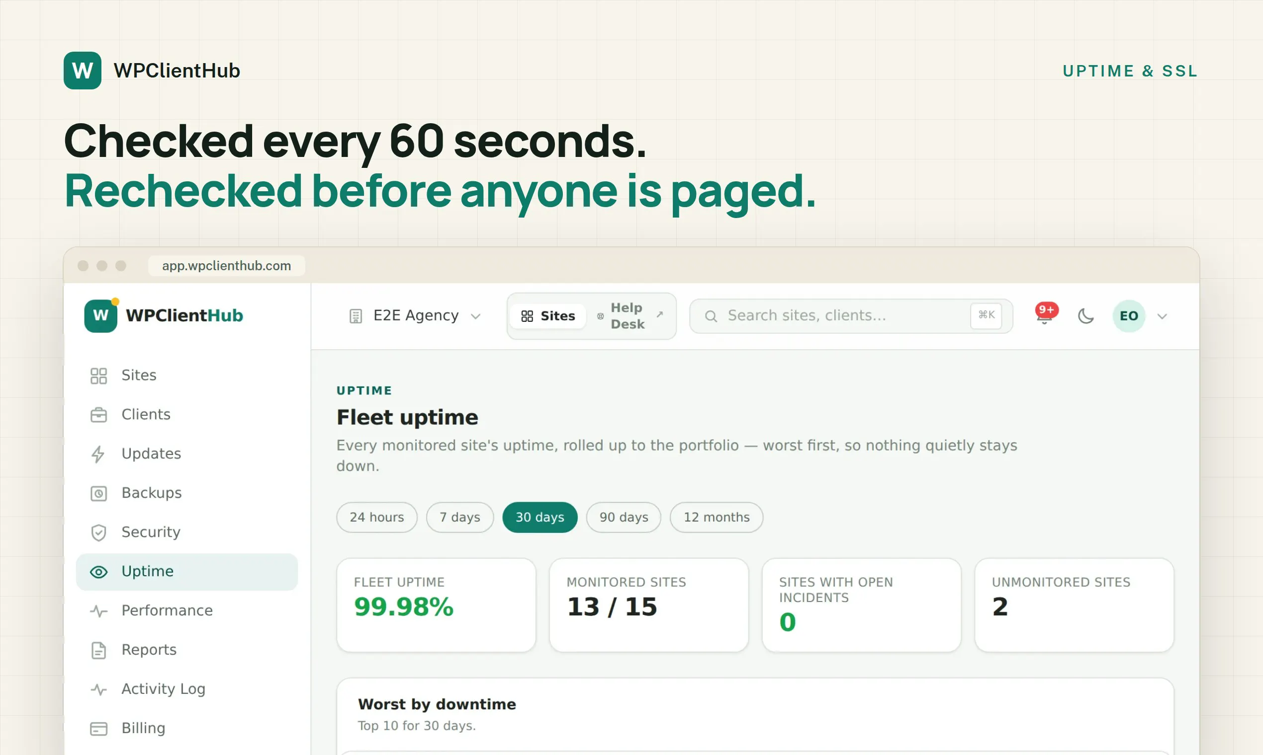
Task: Expand the user menu chevron beside EO
Action: [x=1162, y=316]
